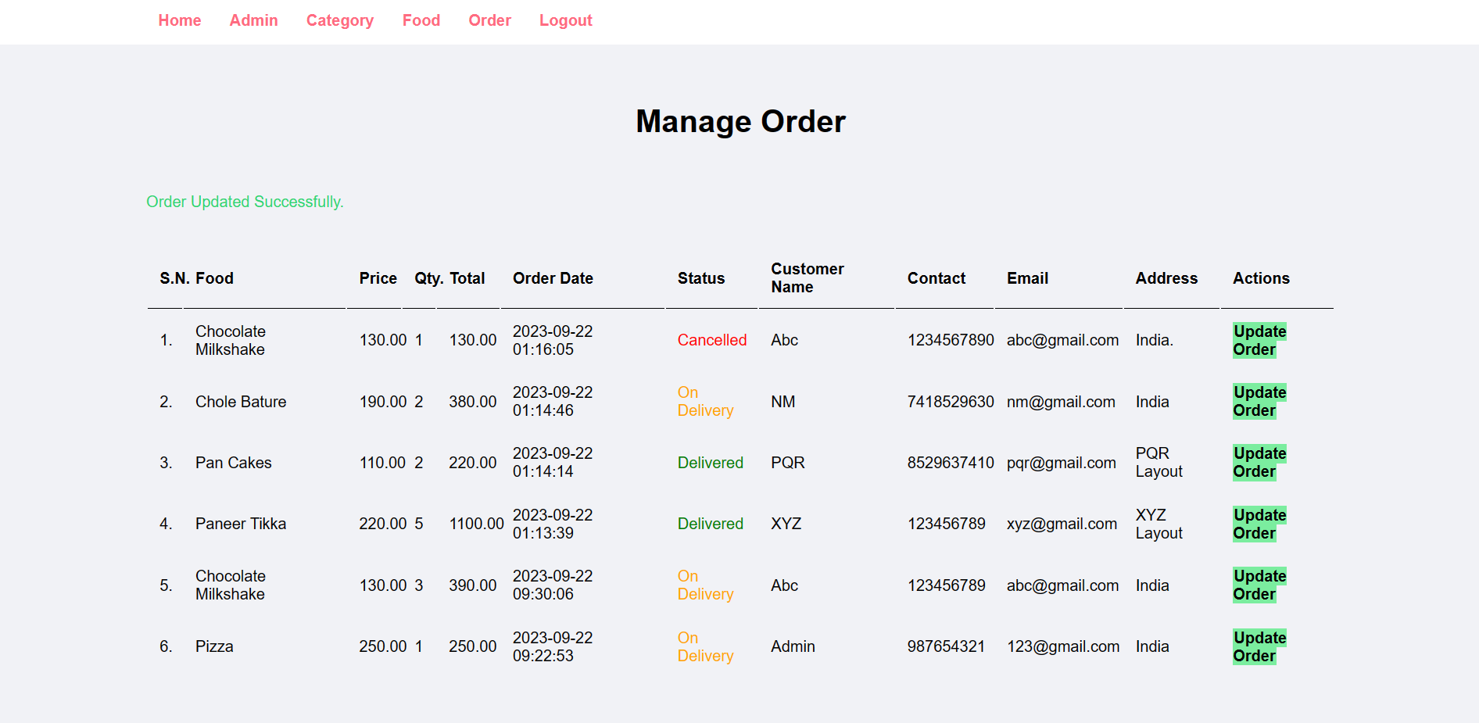Screen dimensions: 1479x723
Task: Open the Order page
Action: click(489, 20)
